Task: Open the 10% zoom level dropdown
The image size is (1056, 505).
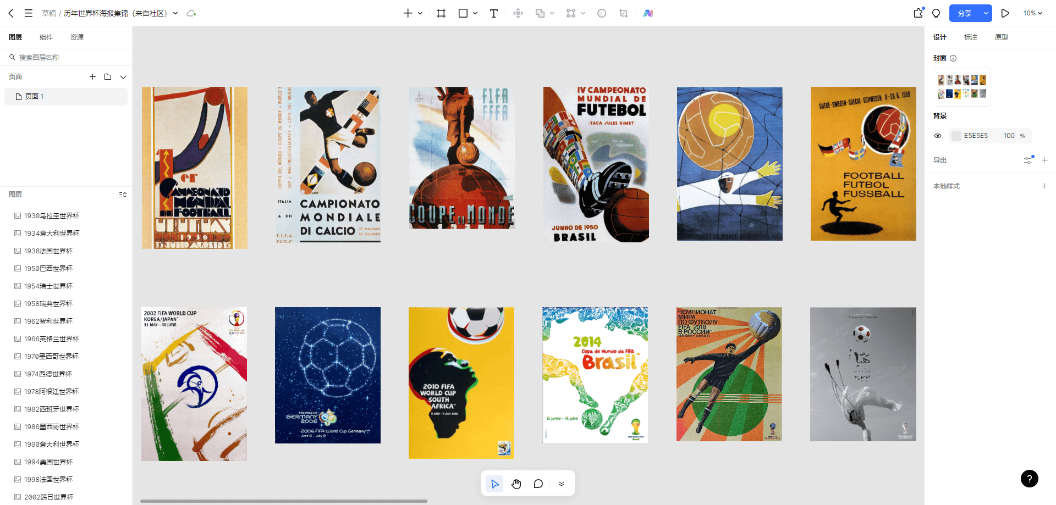Action: click(1032, 13)
